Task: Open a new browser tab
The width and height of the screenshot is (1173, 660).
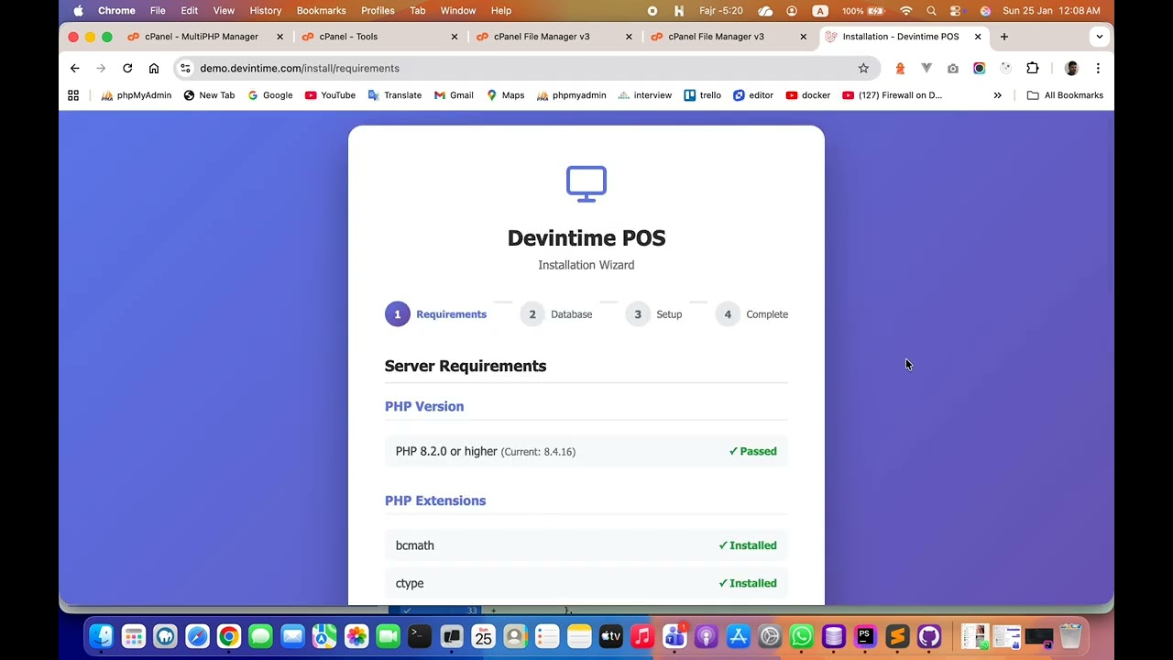Action: [1004, 37]
